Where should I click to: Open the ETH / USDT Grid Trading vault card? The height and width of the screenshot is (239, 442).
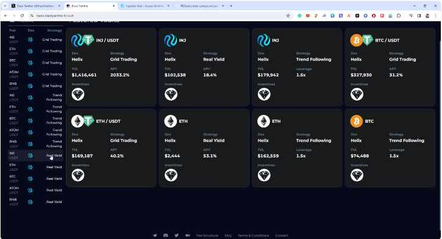pos(111,148)
